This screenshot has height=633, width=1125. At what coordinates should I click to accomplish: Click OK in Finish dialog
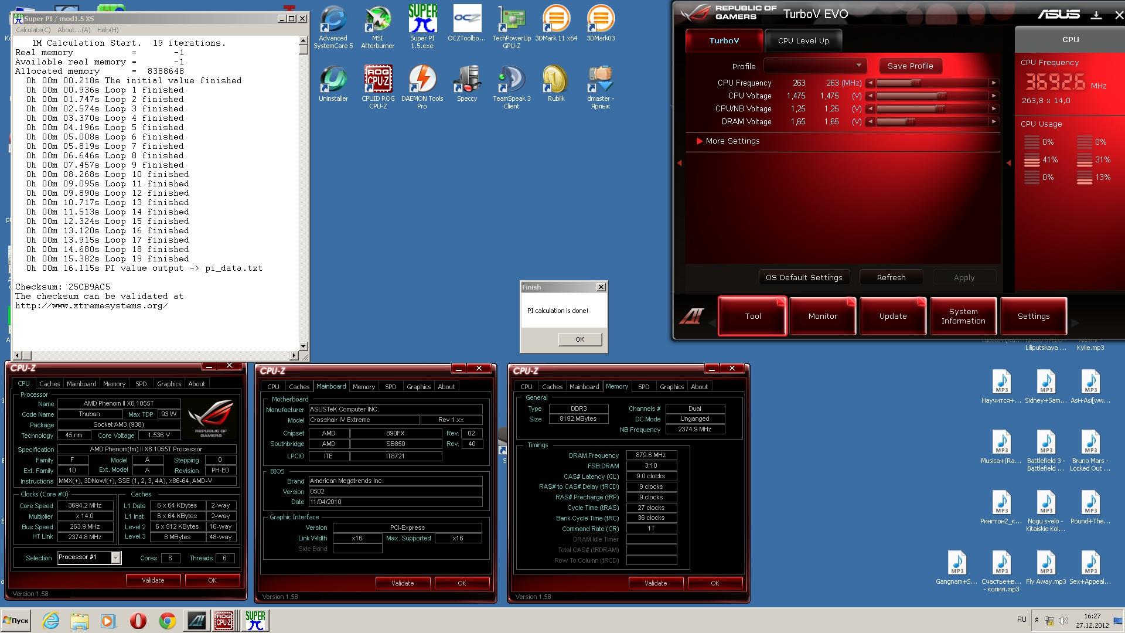[x=579, y=339]
